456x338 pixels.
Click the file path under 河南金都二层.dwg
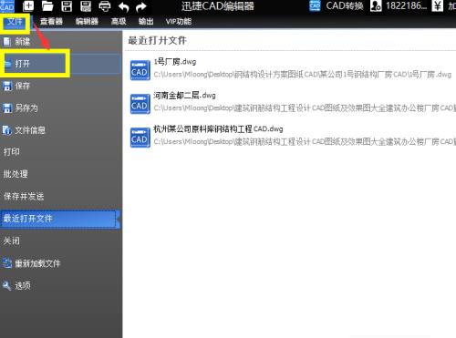click(x=305, y=108)
